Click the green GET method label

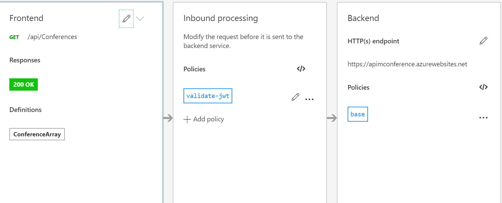(x=14, y=37)
